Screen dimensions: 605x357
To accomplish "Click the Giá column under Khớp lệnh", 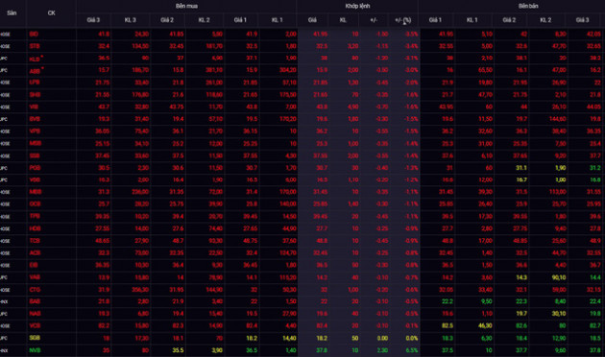I will 312,20.
